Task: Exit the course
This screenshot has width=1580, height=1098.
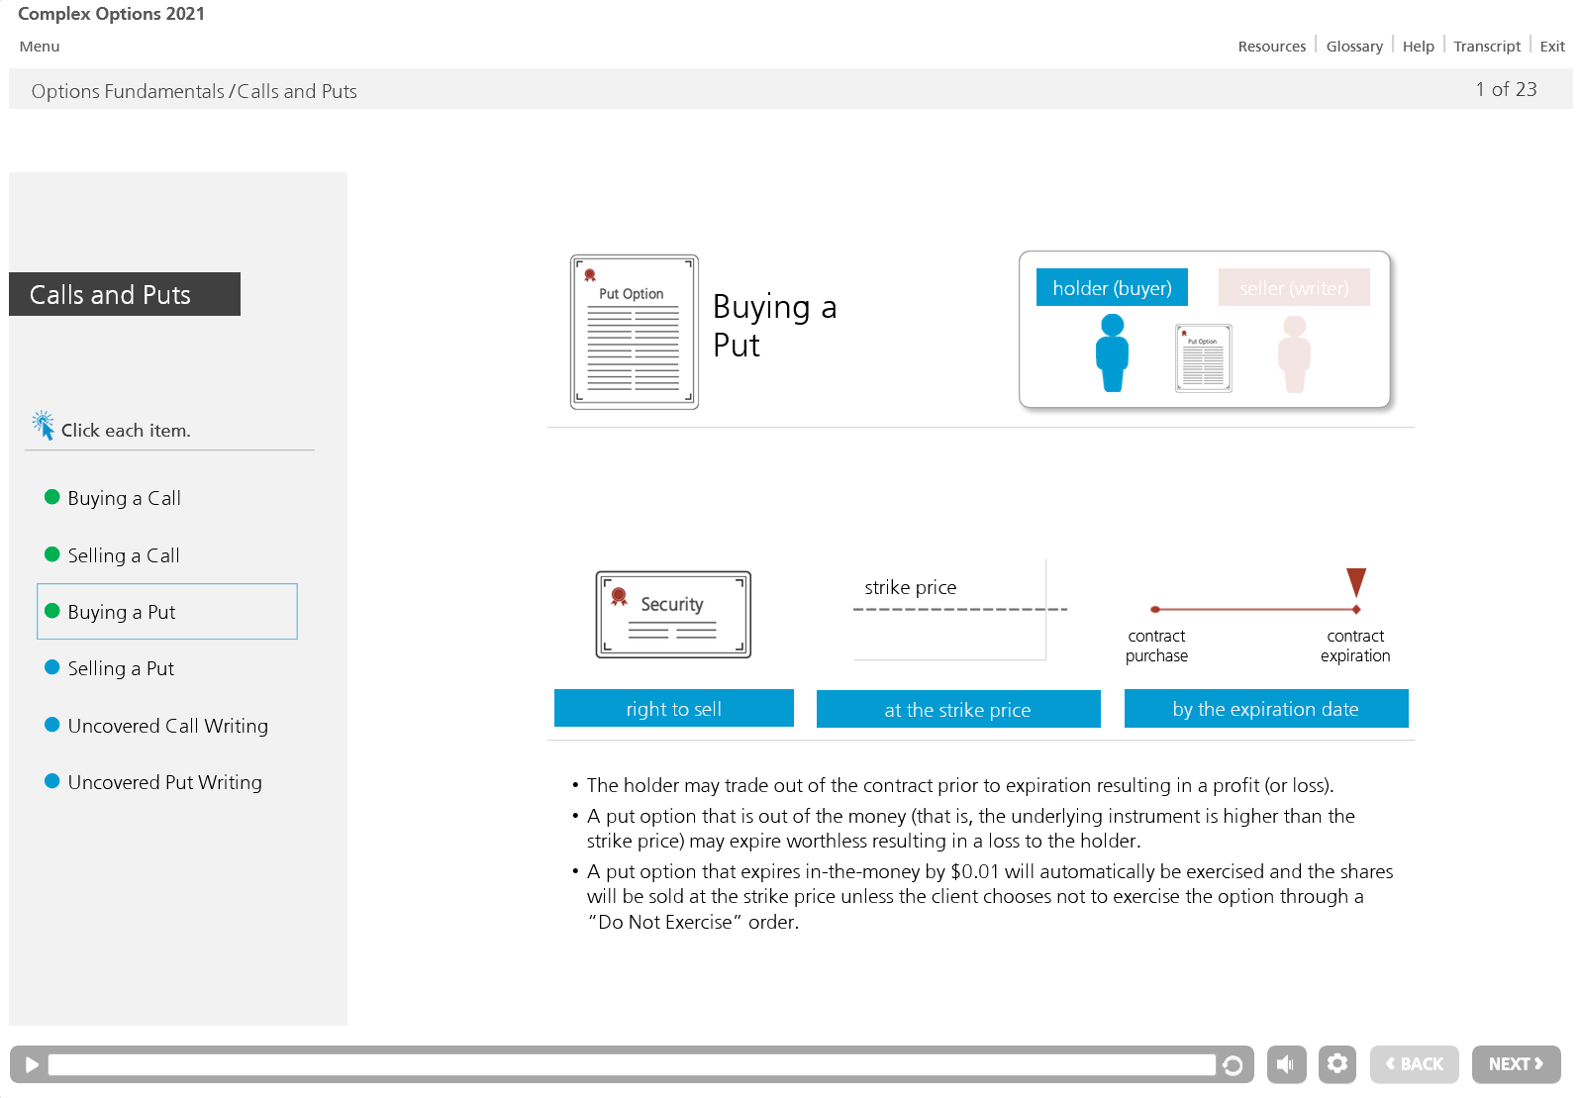Action: [1552, 47]
